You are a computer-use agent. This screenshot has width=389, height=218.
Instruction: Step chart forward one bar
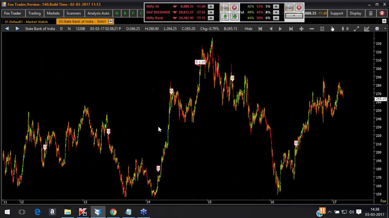[280, 29]
